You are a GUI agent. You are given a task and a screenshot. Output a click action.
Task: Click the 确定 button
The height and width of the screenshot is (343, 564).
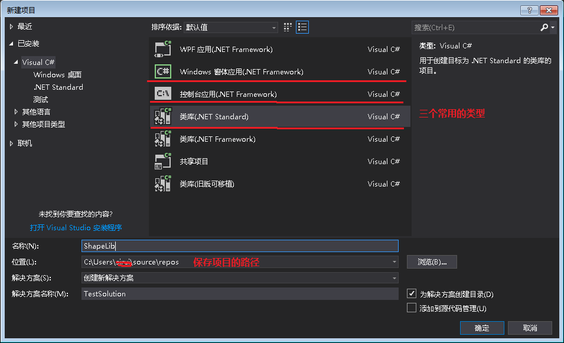[x=482, y=328]
